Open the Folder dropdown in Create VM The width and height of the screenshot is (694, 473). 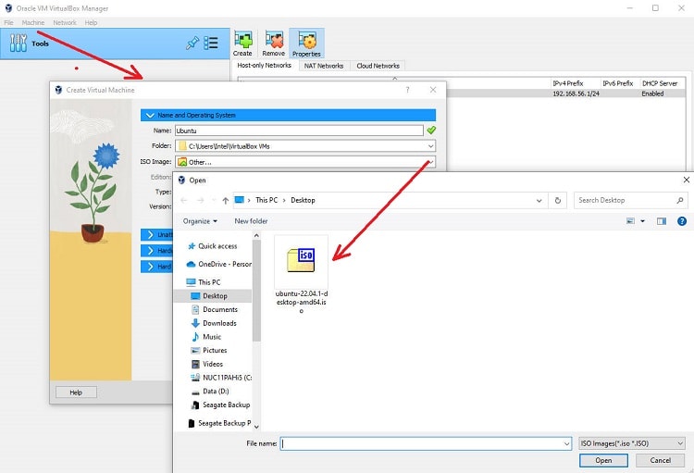pos(430,146)
